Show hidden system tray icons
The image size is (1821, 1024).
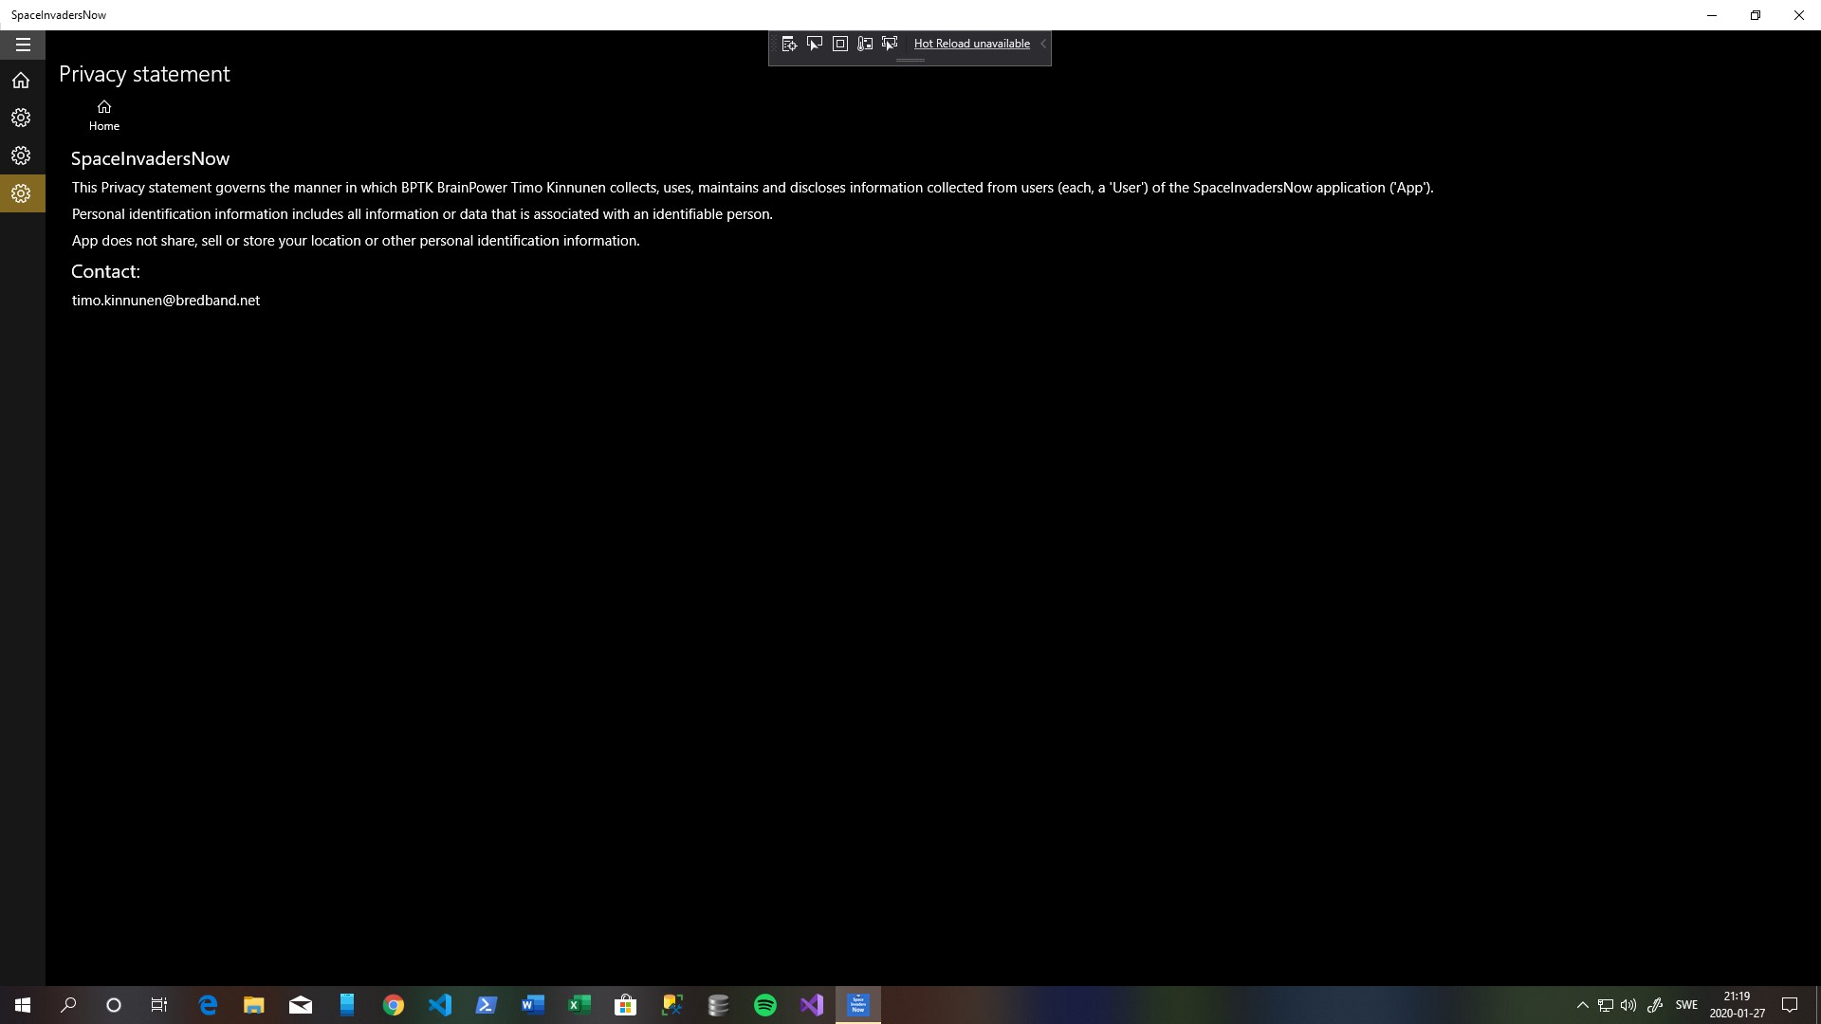click(1582, 1005)
